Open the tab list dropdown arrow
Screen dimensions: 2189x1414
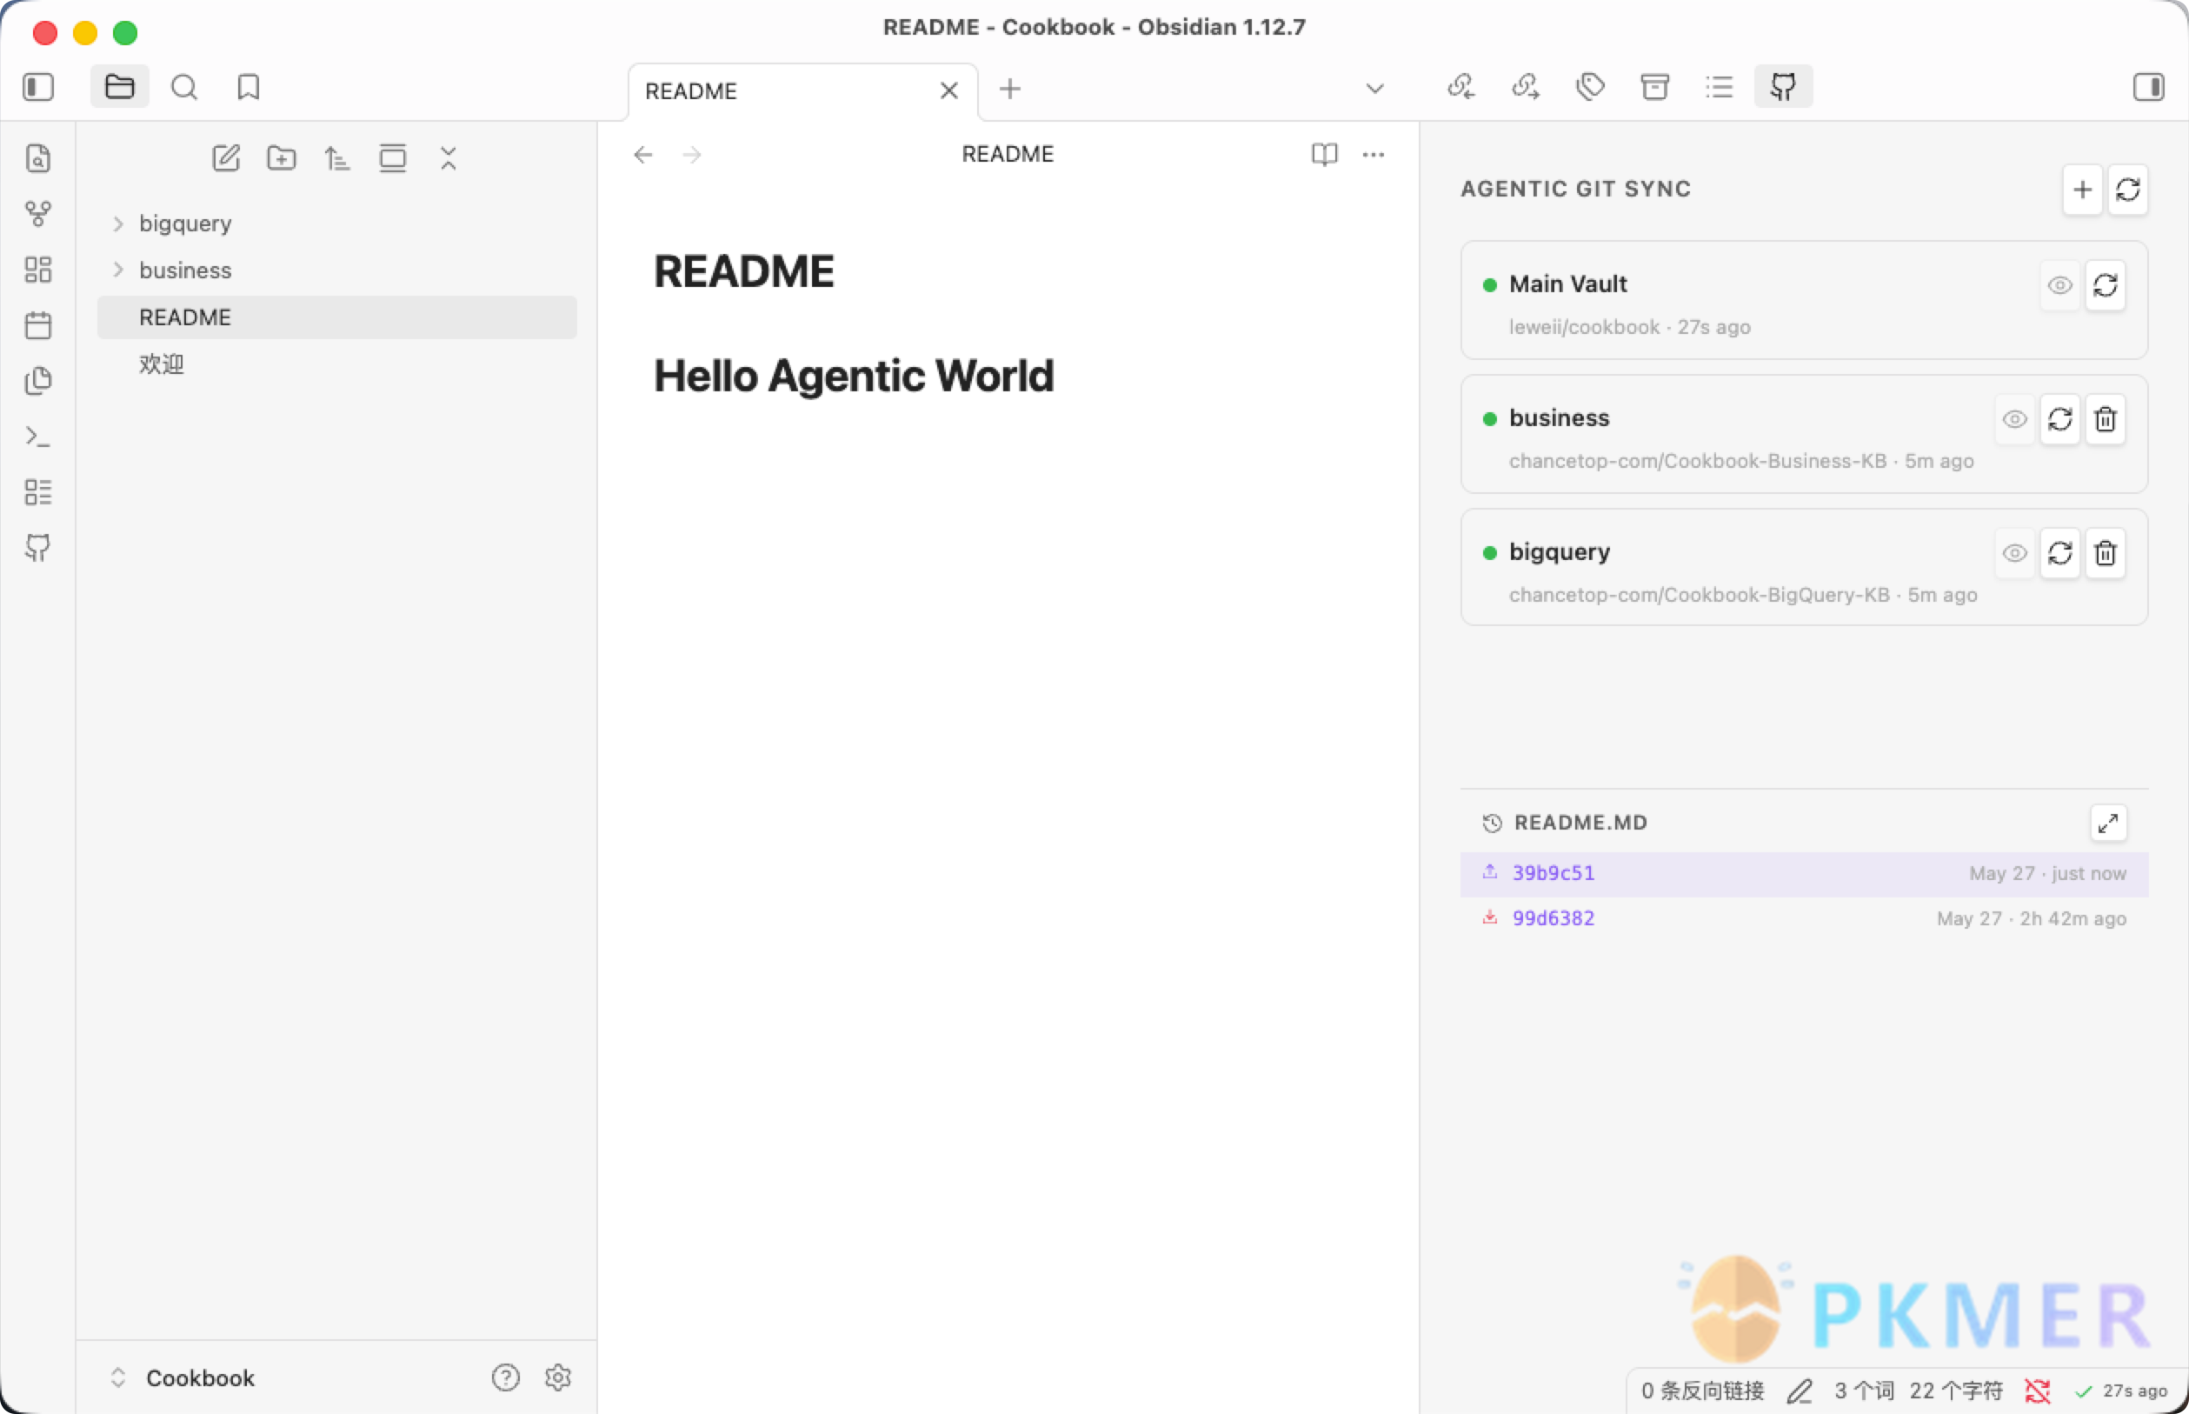1374,89
